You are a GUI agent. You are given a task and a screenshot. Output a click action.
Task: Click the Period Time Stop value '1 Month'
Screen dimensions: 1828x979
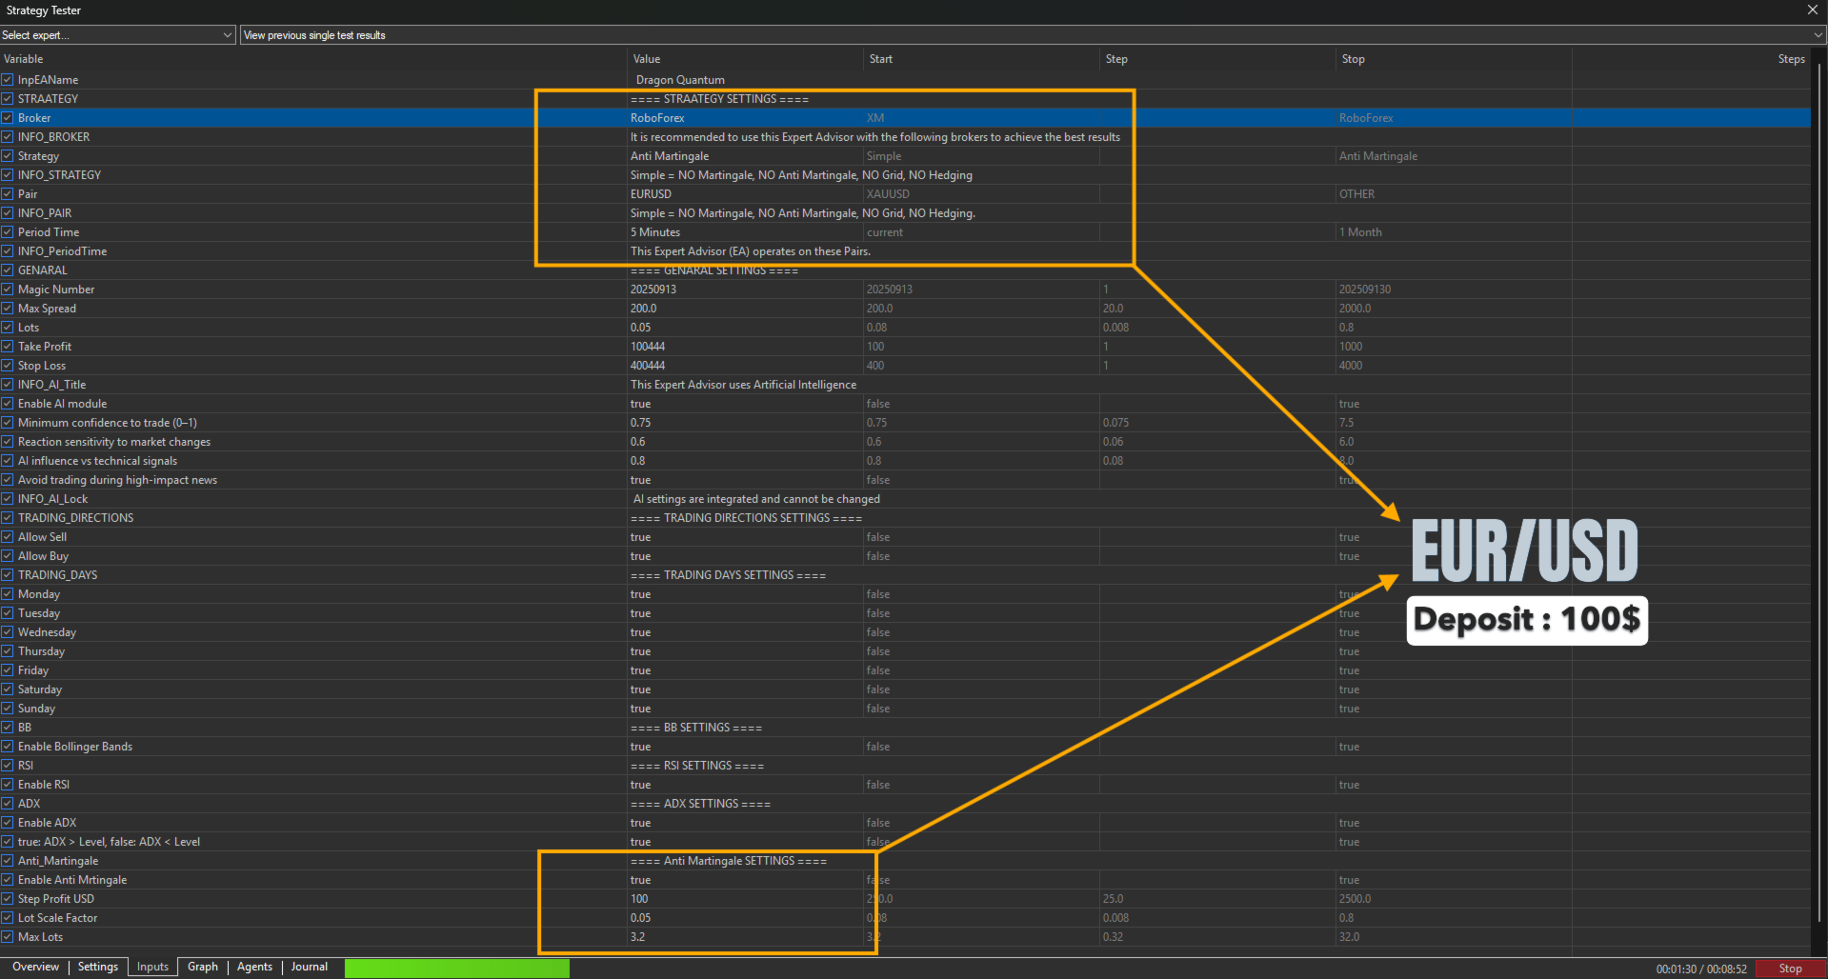click(1360, 232)
